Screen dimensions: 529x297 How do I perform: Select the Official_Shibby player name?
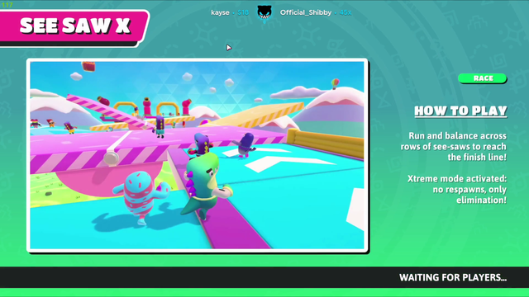click(306, 12)
